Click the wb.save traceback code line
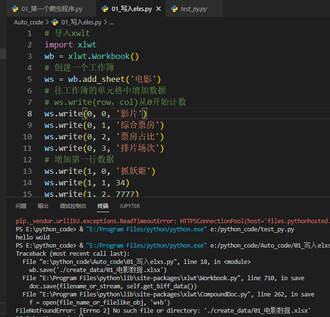 [98, 270]
